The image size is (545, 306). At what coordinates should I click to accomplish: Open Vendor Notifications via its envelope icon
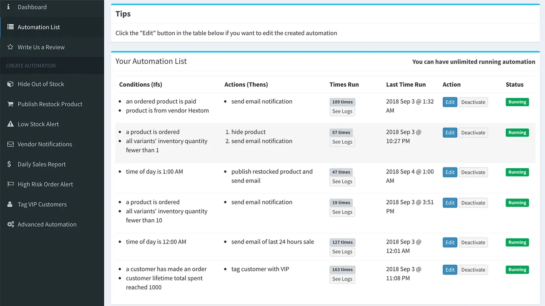pyautogui.click(x=10, y=144)
